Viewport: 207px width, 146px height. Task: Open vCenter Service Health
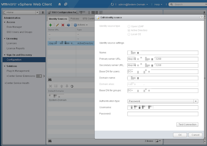17,83
